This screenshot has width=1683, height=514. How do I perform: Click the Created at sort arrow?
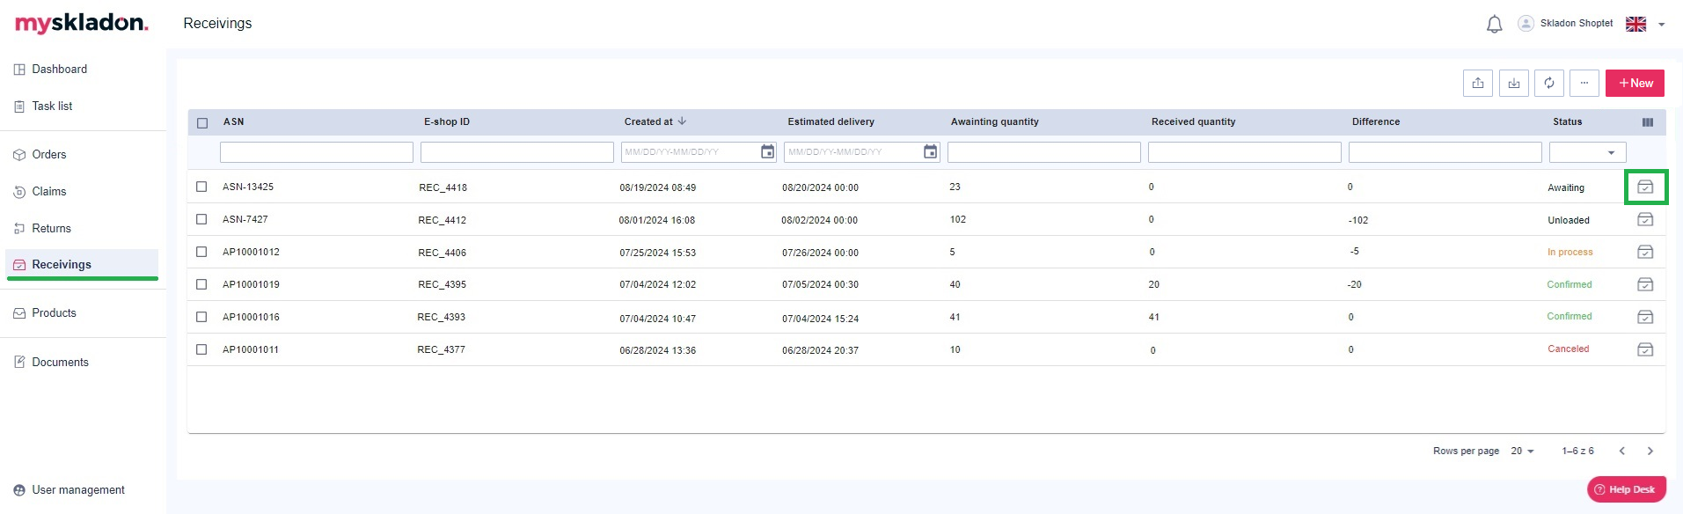682,121
